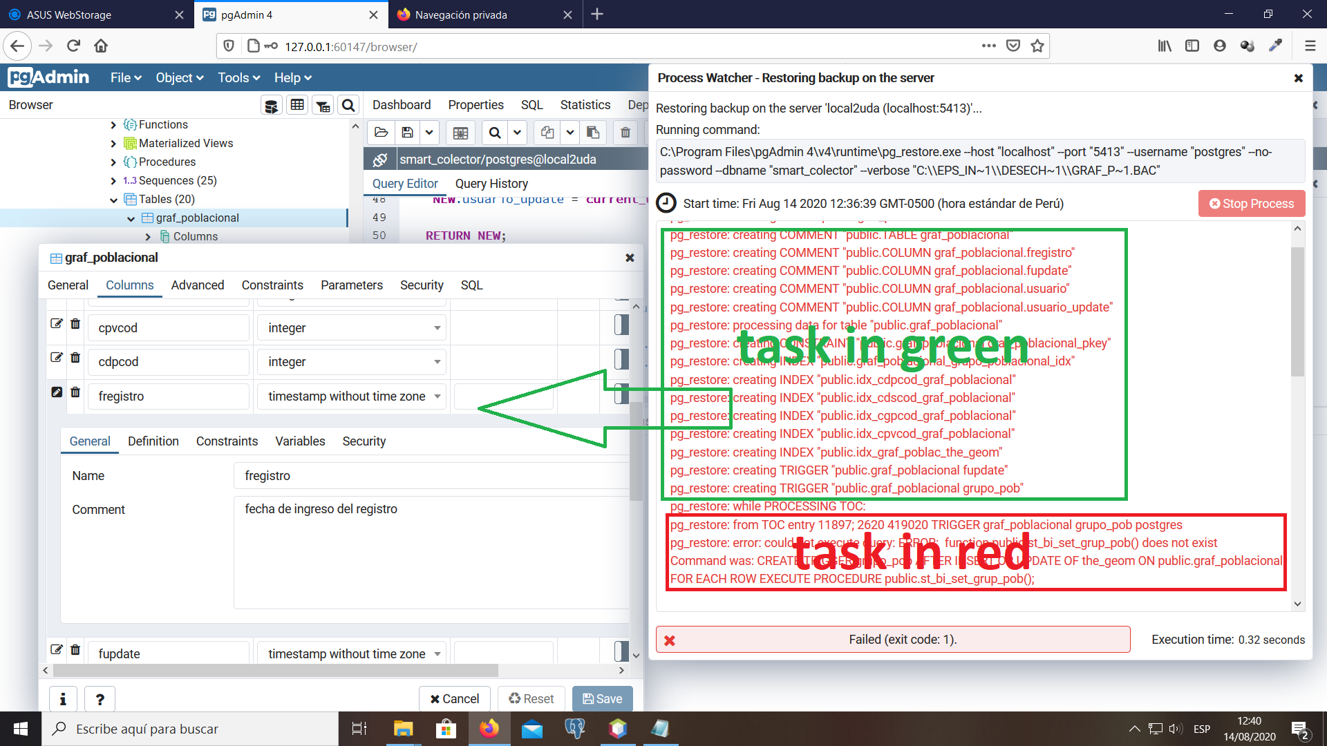Switch to the Constraints tab in table dialog

click(272, 285)
